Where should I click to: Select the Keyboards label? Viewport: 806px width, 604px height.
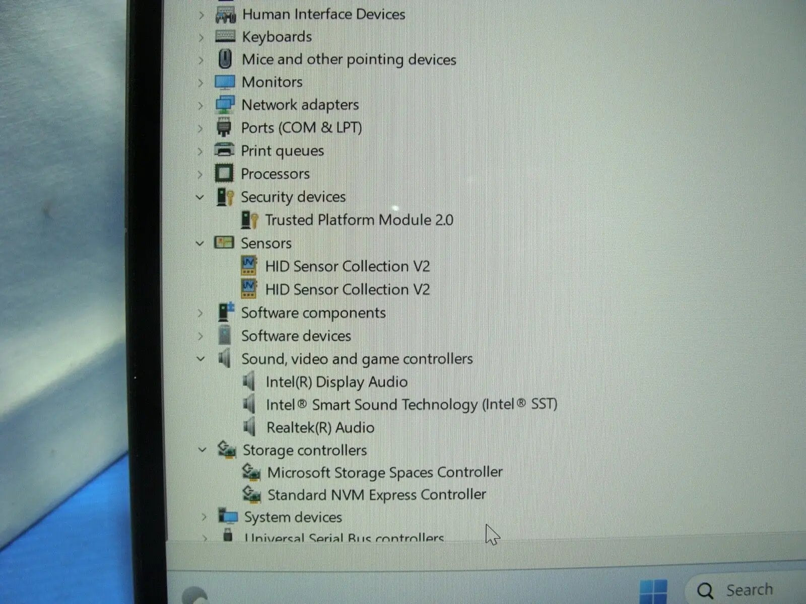(277, 37)
